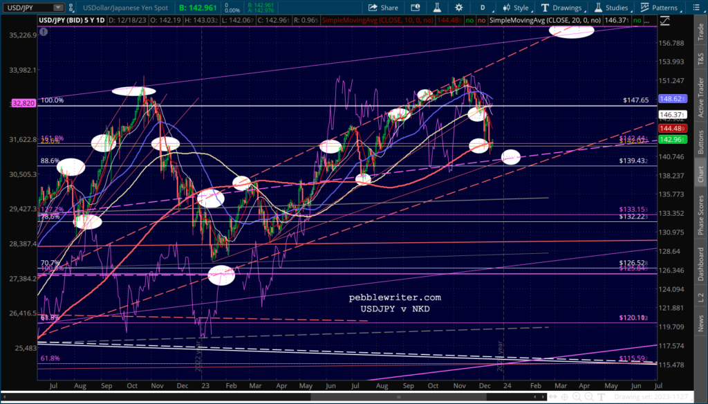Toggle the Trade sidebar panel
The height and width of the screenshot is (404, 708).
700,32
